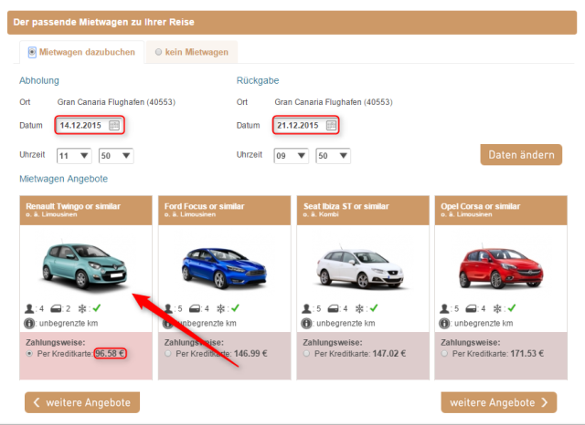585x425 pixels.
Task: Switch to the Mietwagen dazubuchen tab
Action: tap(81, 52)
